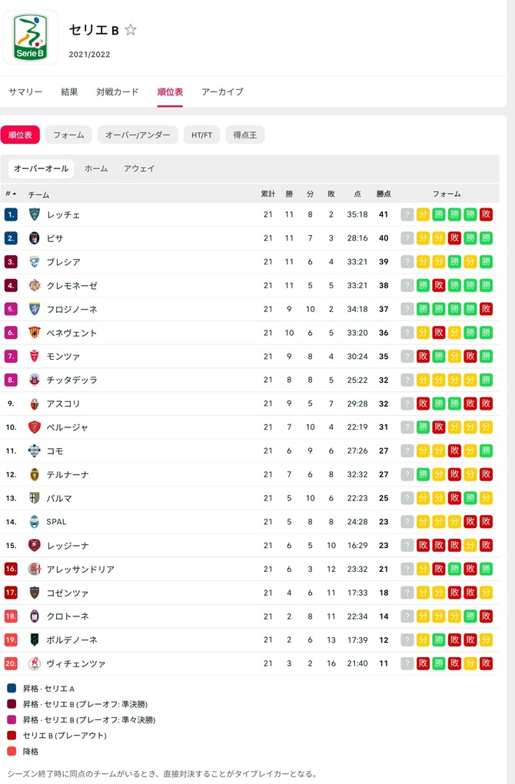Open クレモネーゼ team crest icon

pyautogui.click(x=35, y=285)
